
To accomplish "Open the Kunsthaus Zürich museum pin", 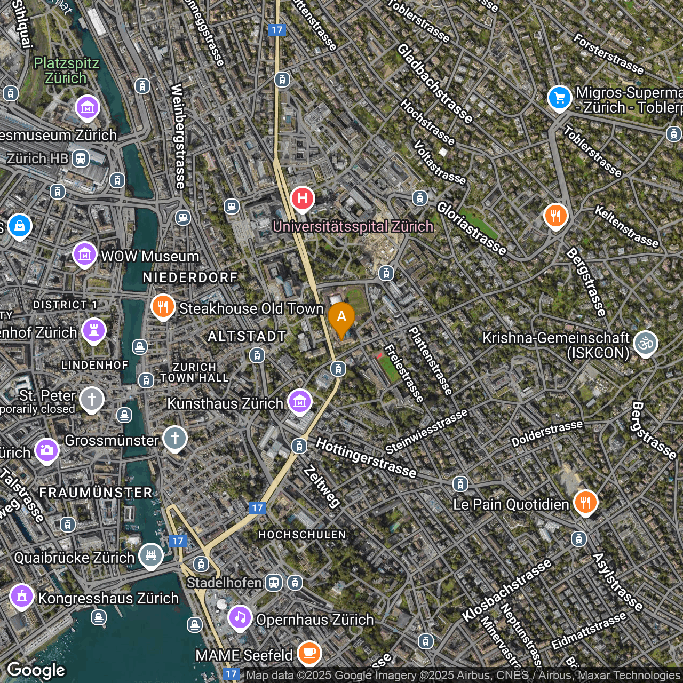I will pyautogui.click(x=300, y=402).
